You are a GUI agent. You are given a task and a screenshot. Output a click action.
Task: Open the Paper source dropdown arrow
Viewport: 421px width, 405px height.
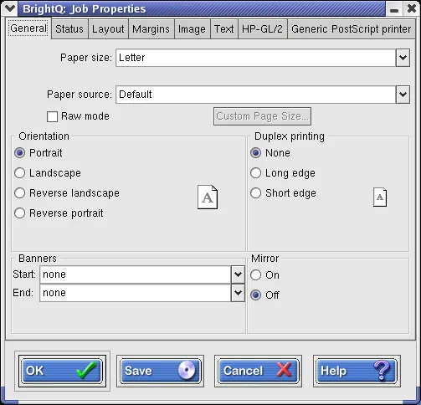coord(403,95)
